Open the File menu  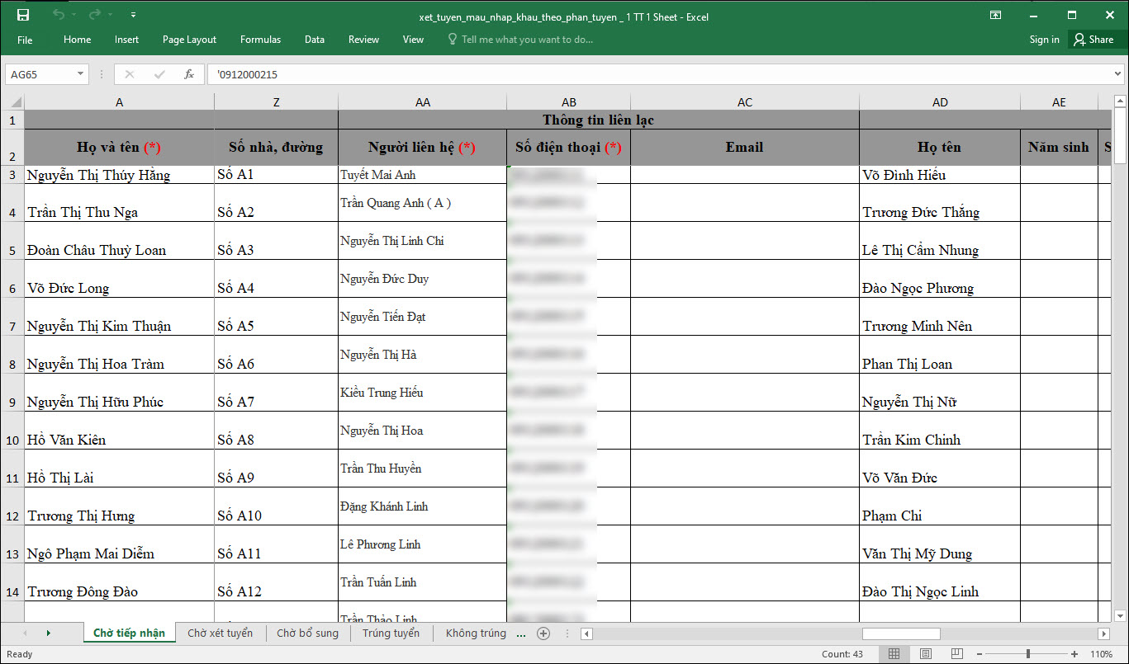point(25,40)
